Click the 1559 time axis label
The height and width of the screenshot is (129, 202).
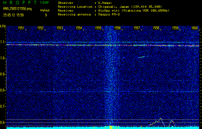click(175, 28)
